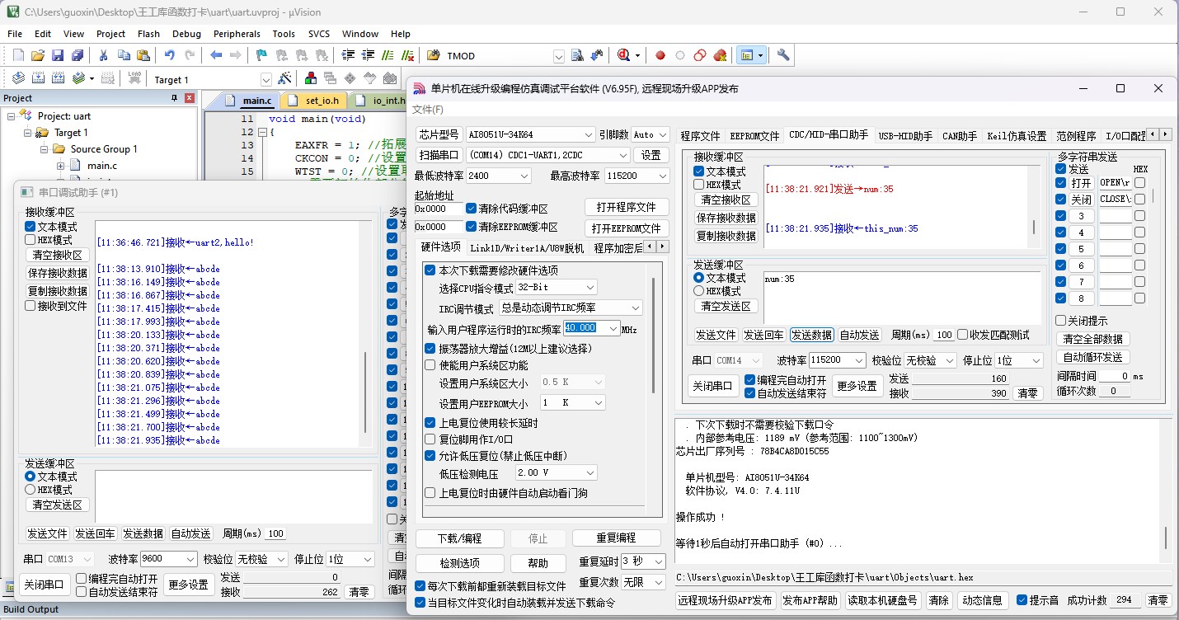Viewport: 1179px width, 620px height.
Task: Open Options for Target magic wand icon
Action: pyautogui.click(x=285, y=78)
